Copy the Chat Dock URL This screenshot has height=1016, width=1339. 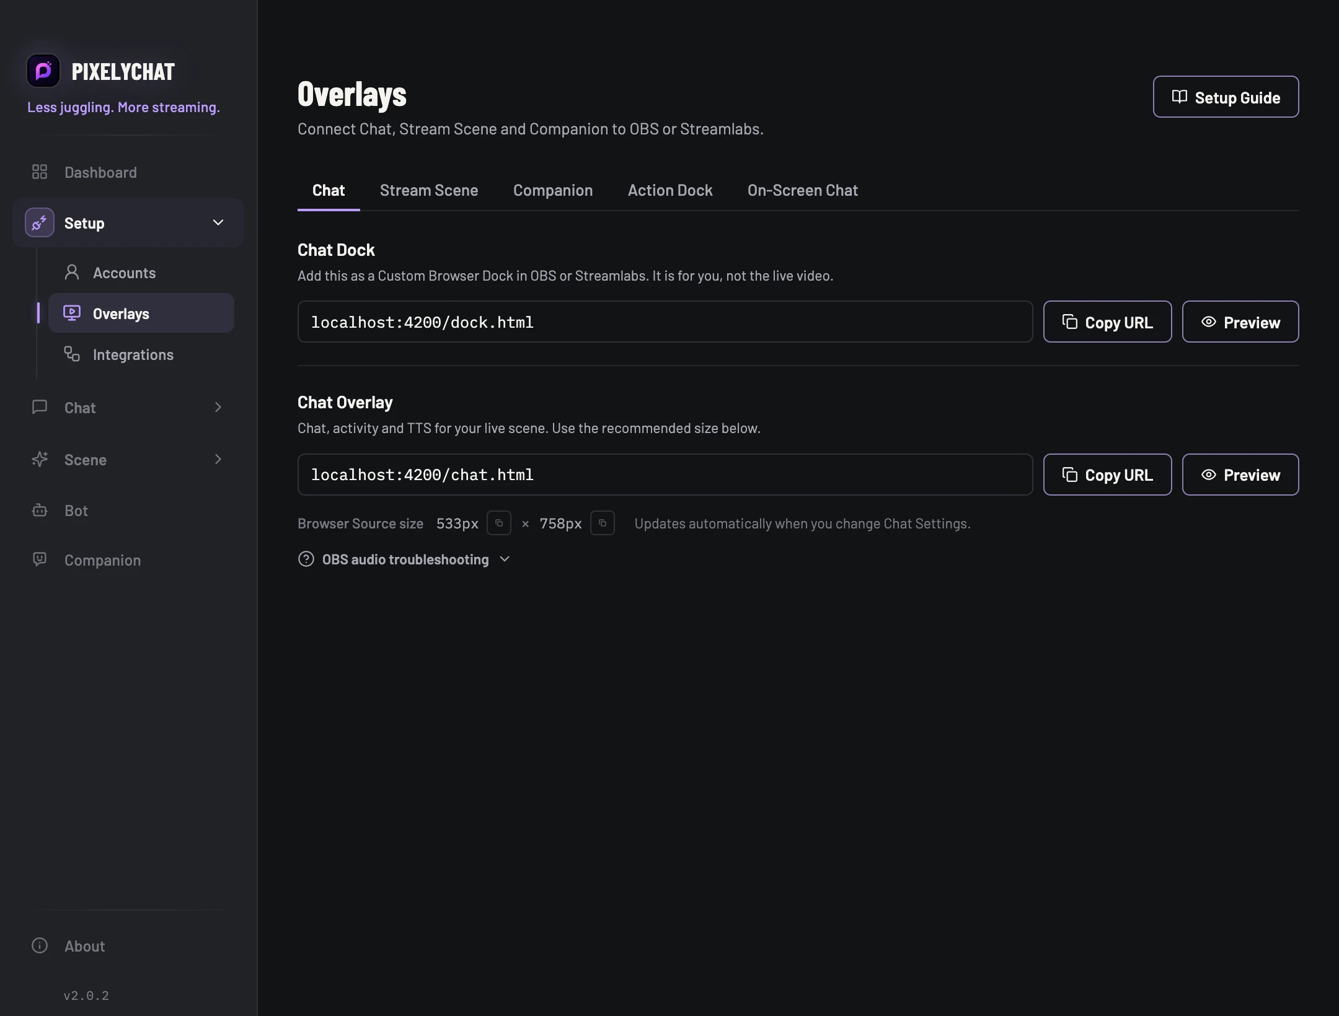click(1107, 322)
